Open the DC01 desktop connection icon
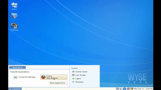 point(14,6)
